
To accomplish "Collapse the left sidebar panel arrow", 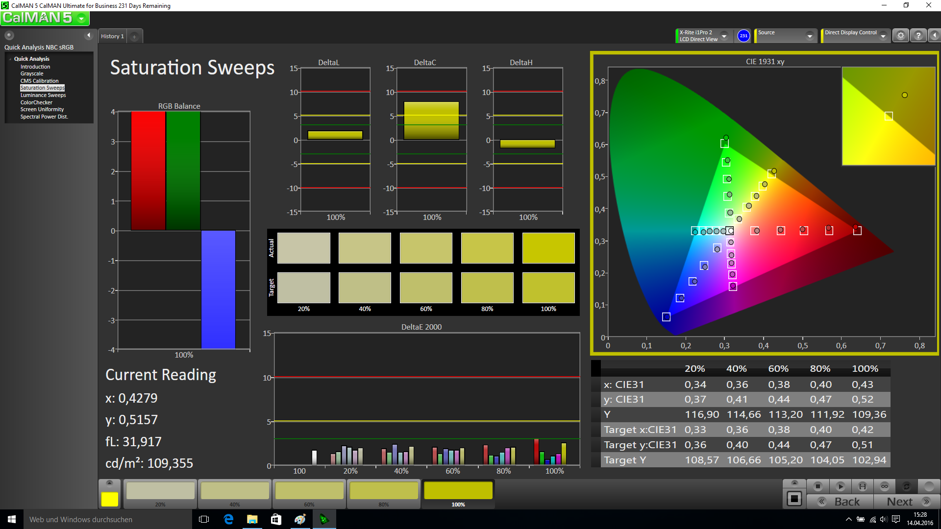I will pyautogui.click(x=89, y=35).
